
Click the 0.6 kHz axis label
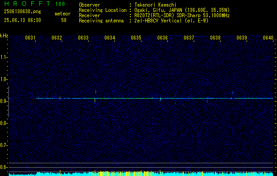4,167
